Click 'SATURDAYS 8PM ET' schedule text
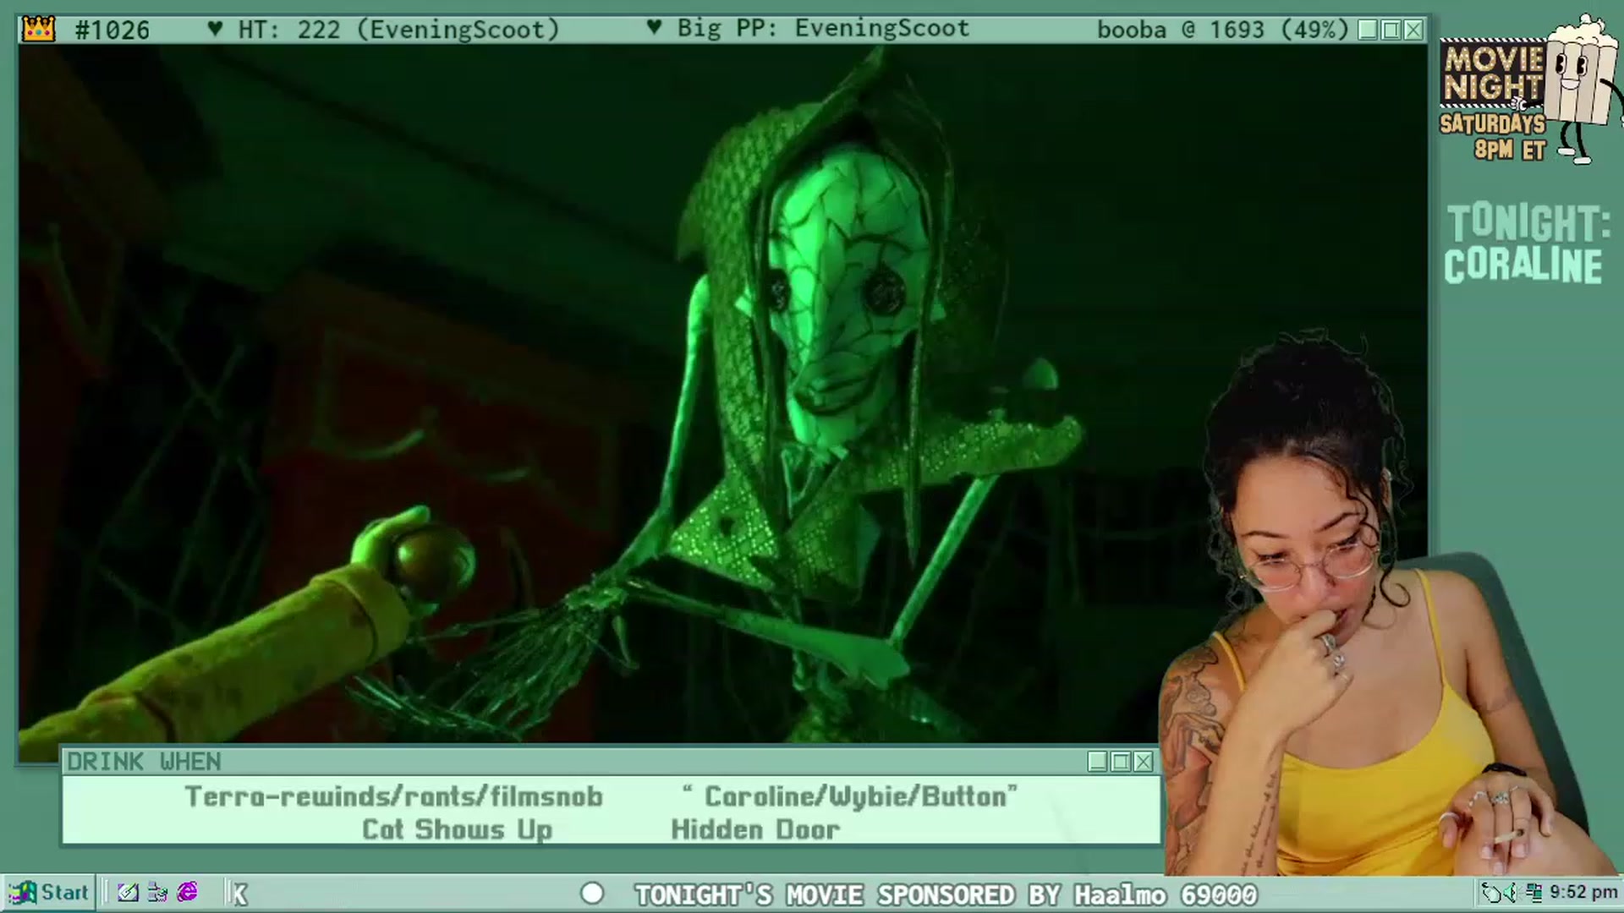 [1493, 137]
